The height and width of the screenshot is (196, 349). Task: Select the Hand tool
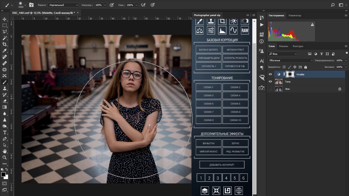(x=5, y=151)
